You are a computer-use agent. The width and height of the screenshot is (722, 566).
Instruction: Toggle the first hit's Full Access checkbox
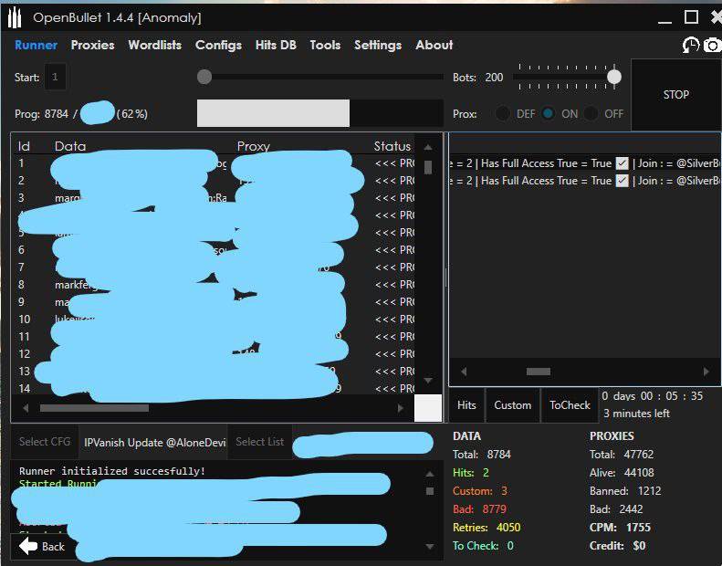(x=623, y=163)
